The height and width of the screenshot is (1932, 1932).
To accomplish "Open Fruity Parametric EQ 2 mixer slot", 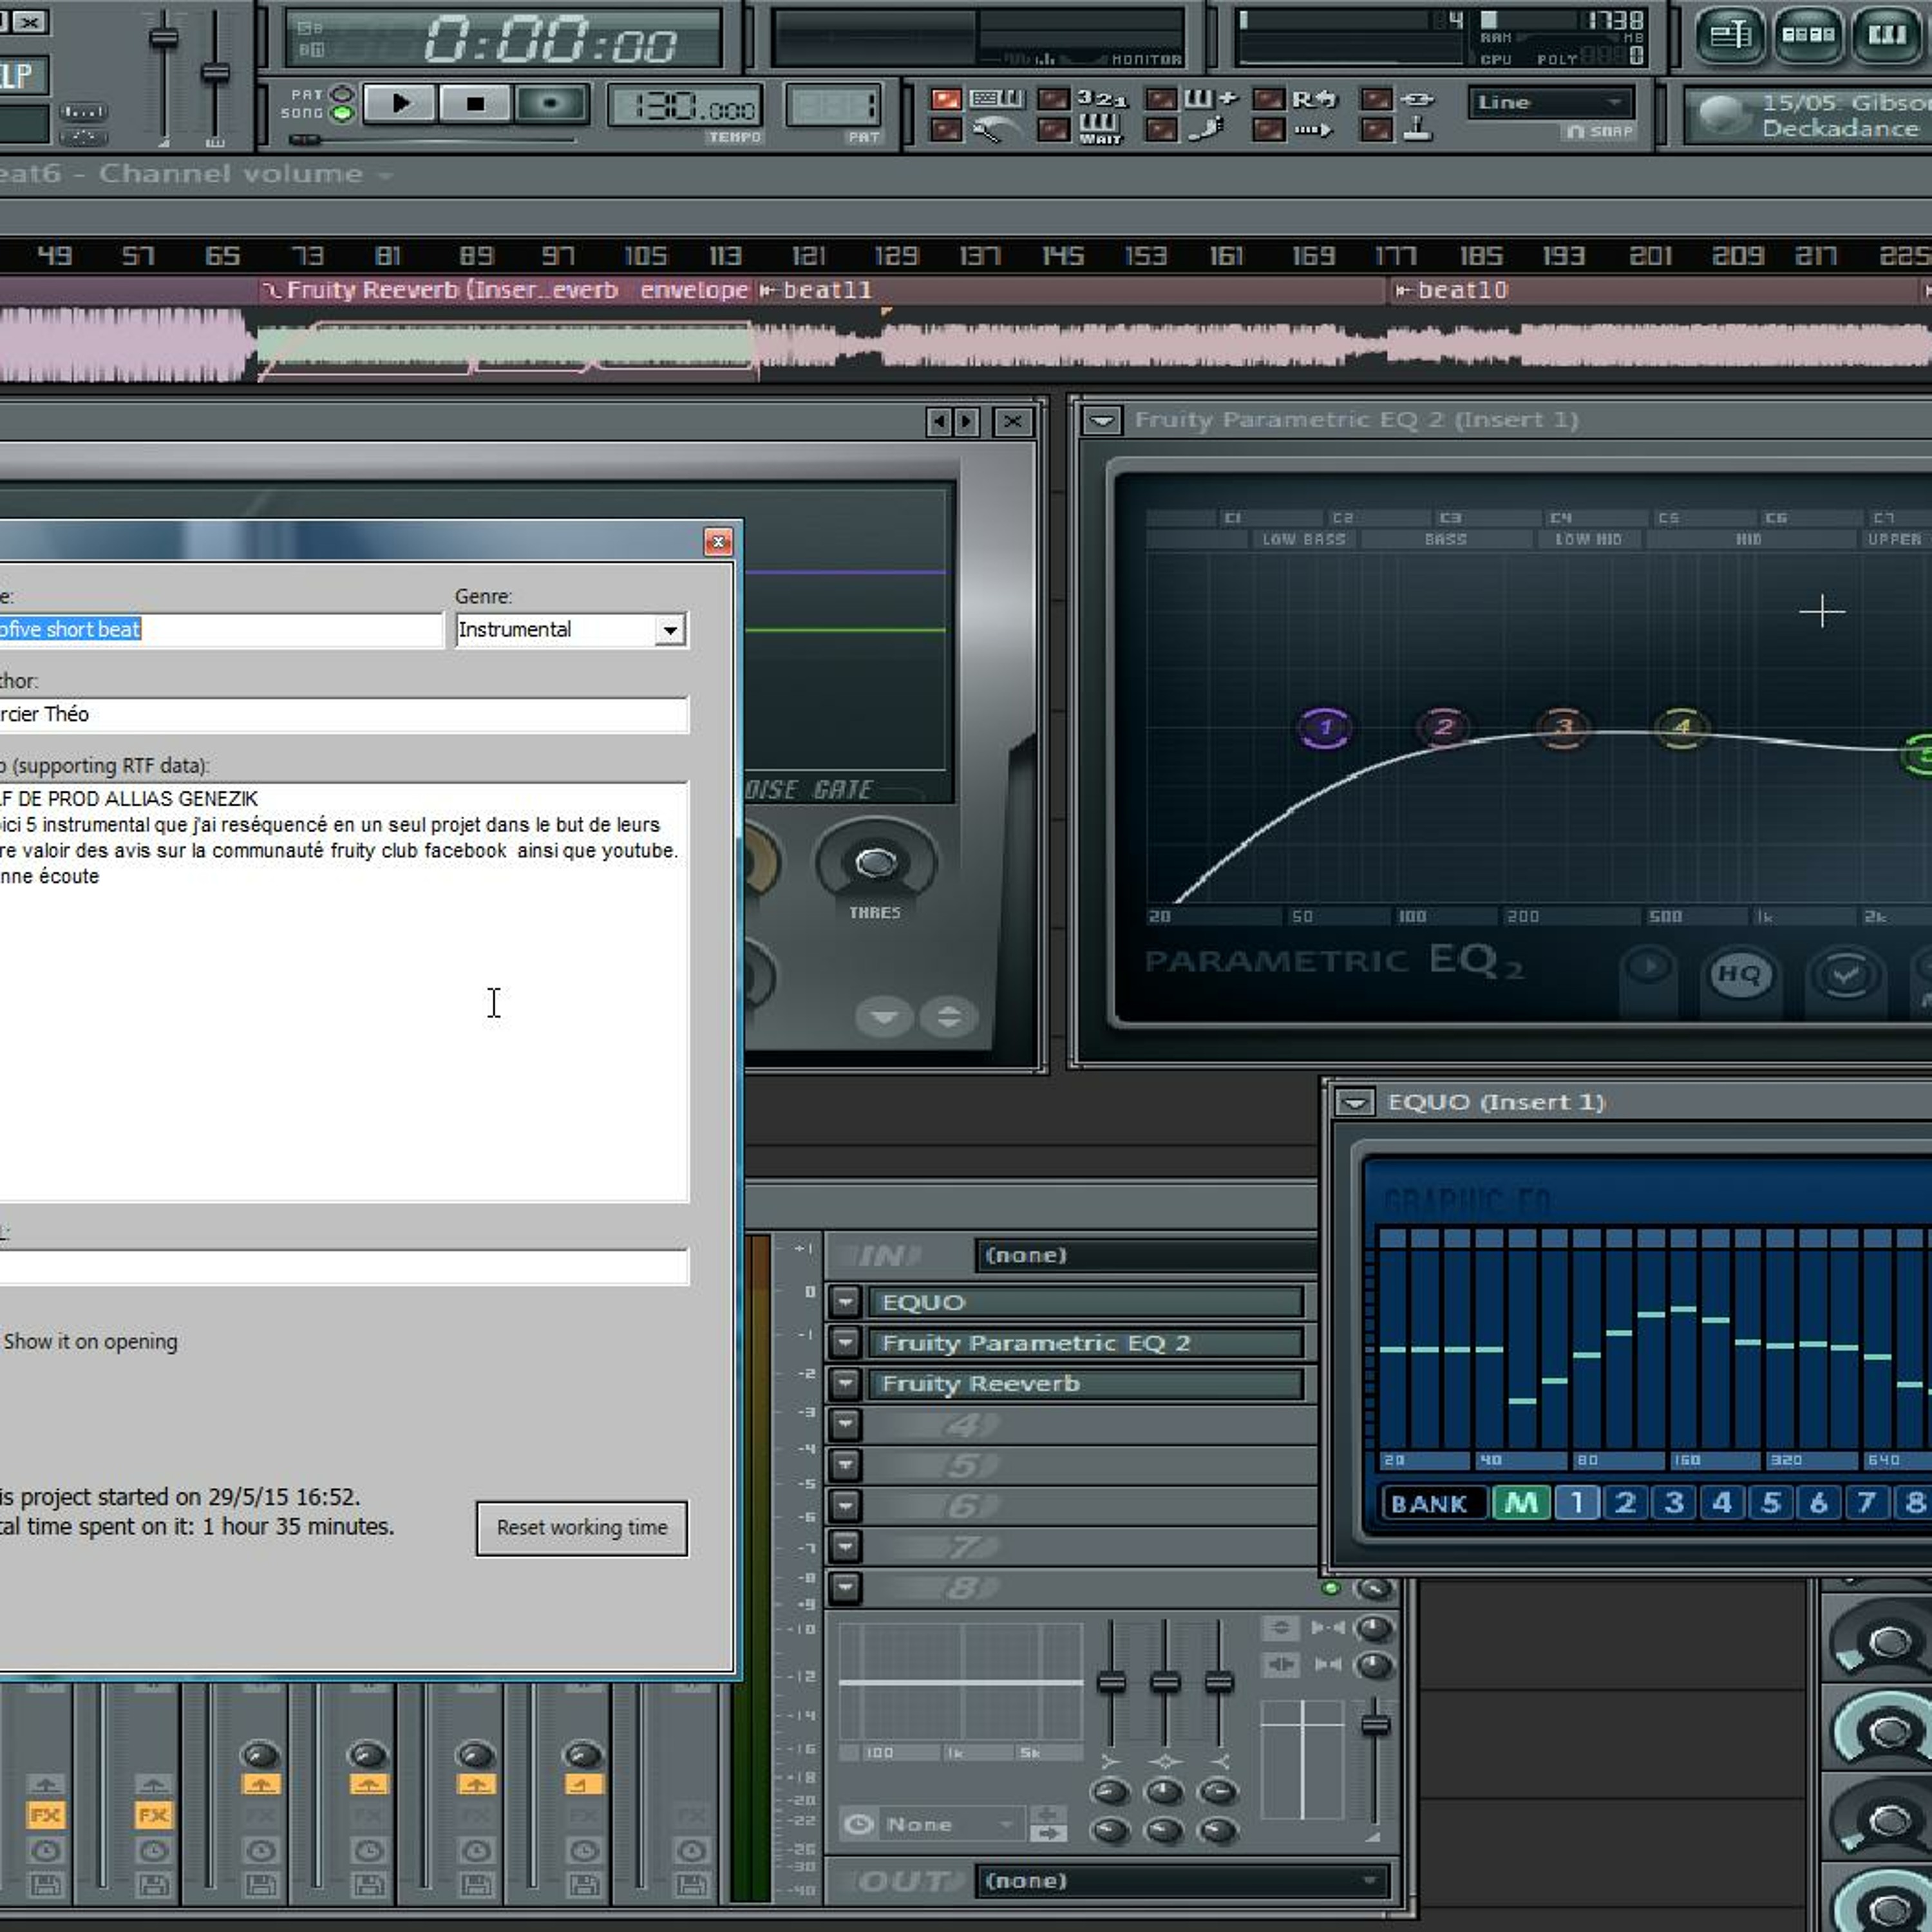I will coord(1087,1343).
